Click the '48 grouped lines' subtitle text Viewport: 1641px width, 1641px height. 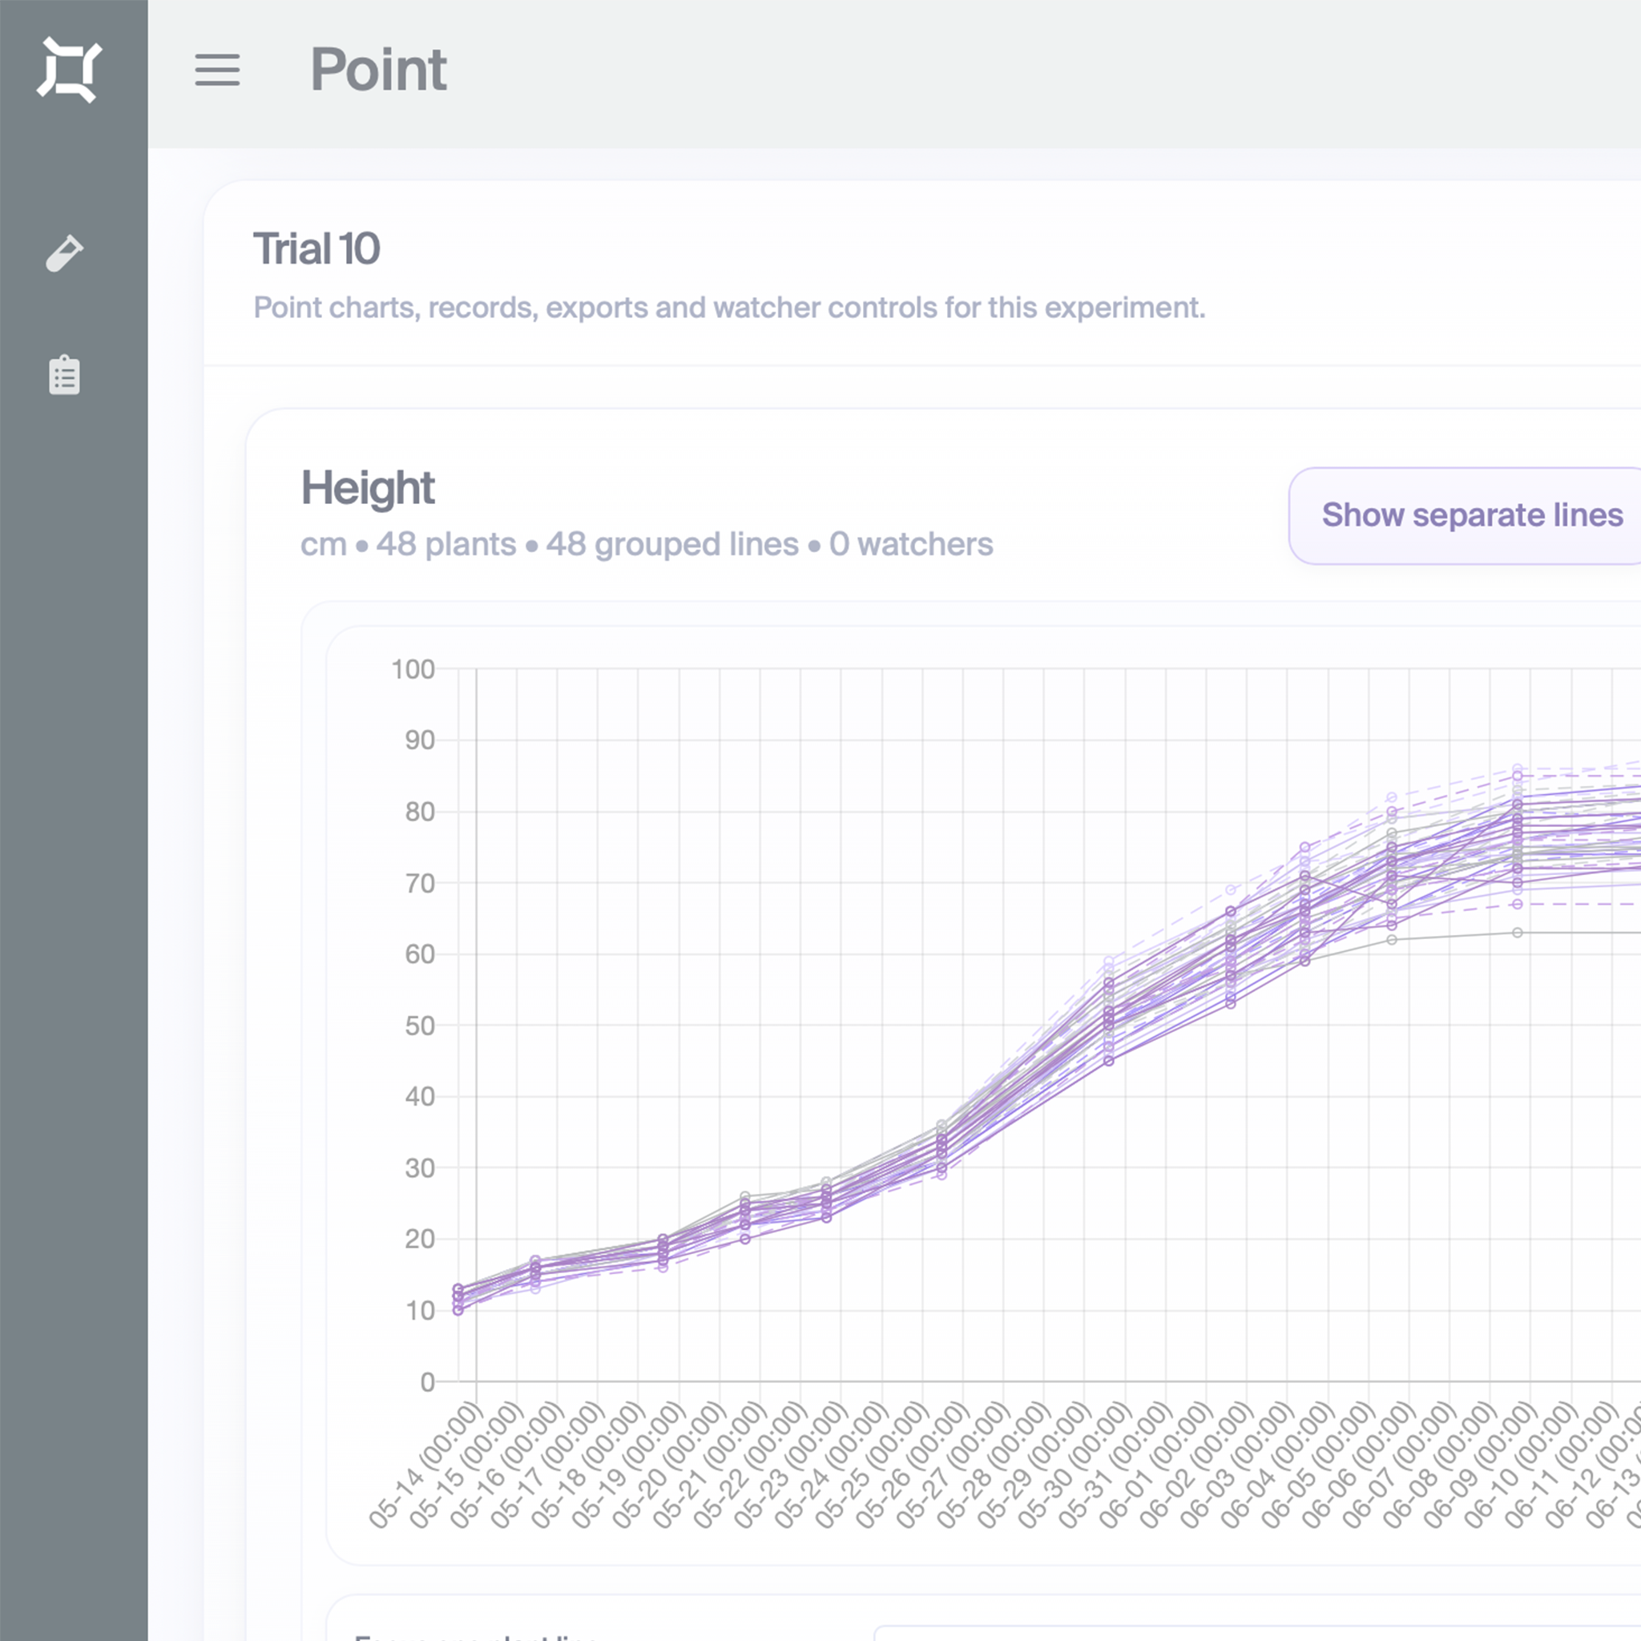coord(671,544)
